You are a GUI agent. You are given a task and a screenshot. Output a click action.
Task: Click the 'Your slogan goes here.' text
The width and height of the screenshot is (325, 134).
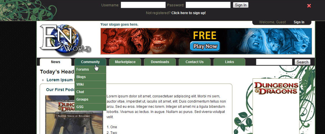point(119,24)
